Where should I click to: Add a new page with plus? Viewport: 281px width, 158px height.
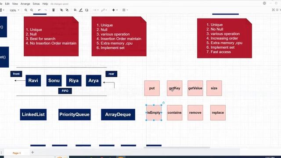[x=32, y=152]
